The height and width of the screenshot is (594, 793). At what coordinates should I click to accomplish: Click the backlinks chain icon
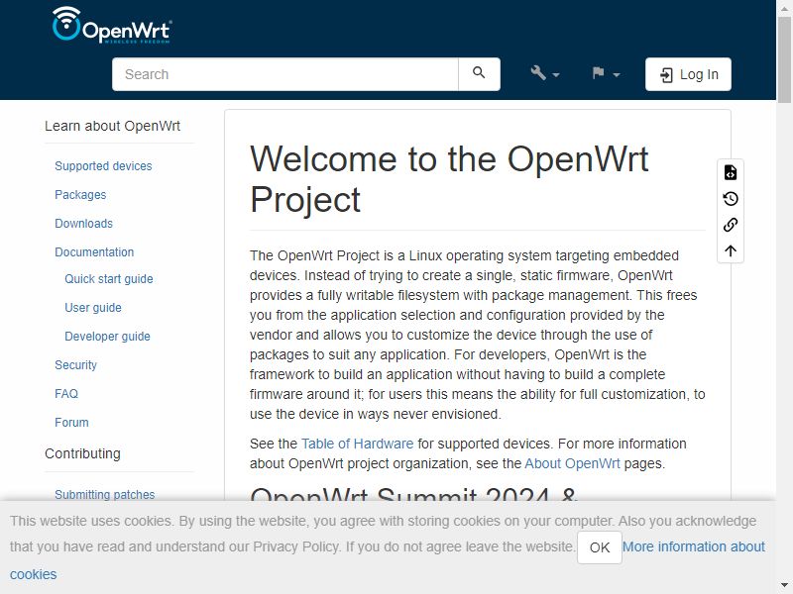(731, 225)
